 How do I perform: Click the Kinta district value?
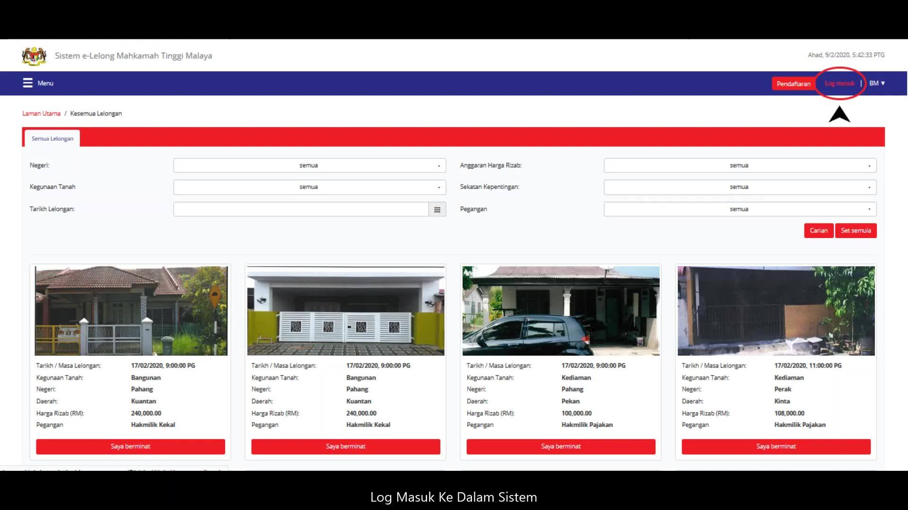click(782, 401)
